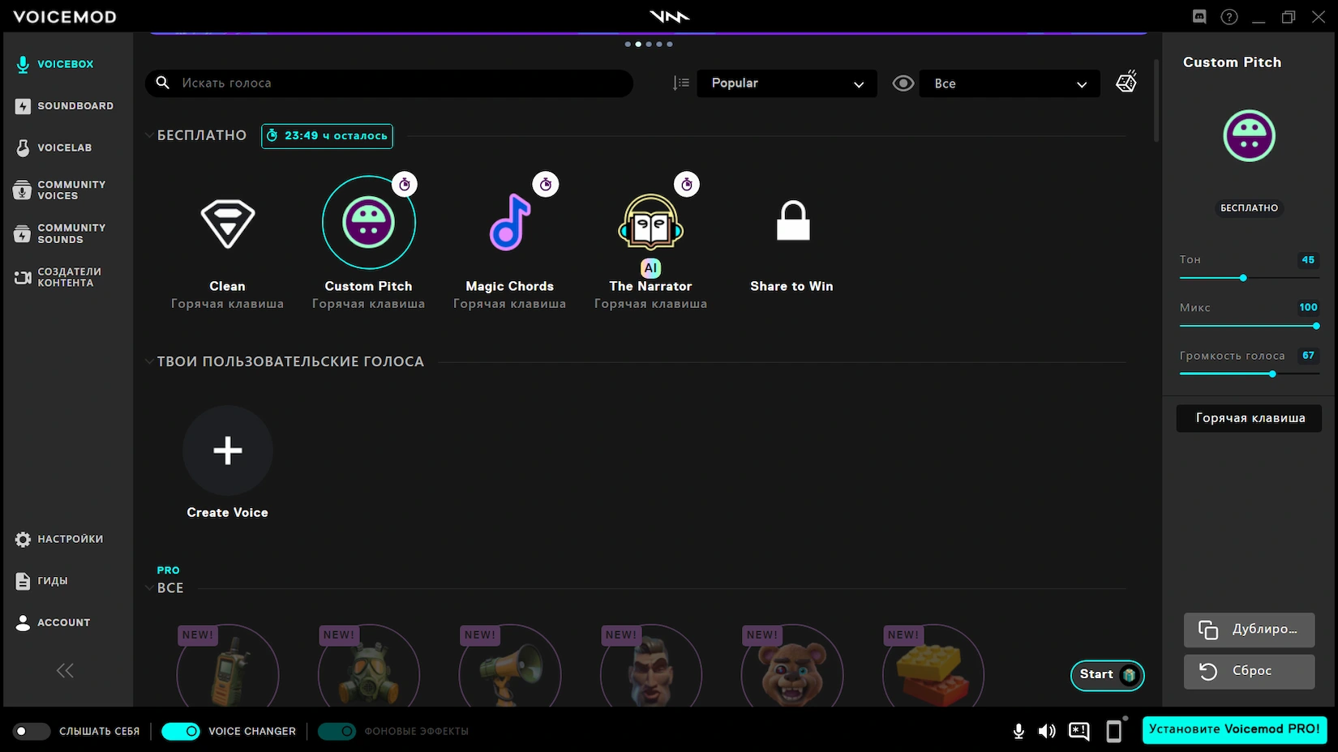This screenshot has height=752, width=1338.
Task: Select the Magic Chords voice icon
Action: [x=509, y=223]
